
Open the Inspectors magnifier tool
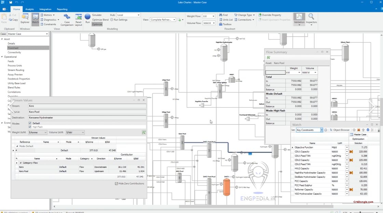pos(311,19)
